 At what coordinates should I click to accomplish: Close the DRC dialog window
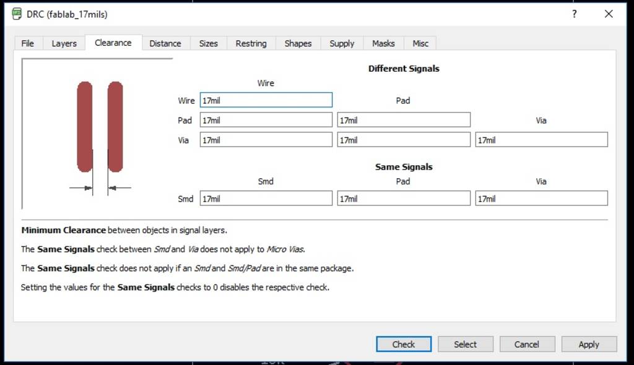click(x=609, y=14)
